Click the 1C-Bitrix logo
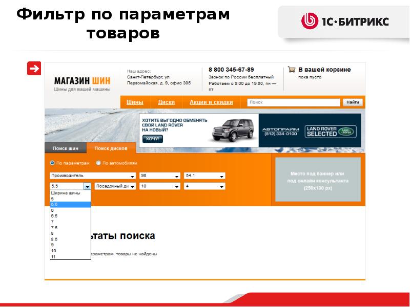The width and height of the screenshot is (410, 307). [x=344, y=21]
